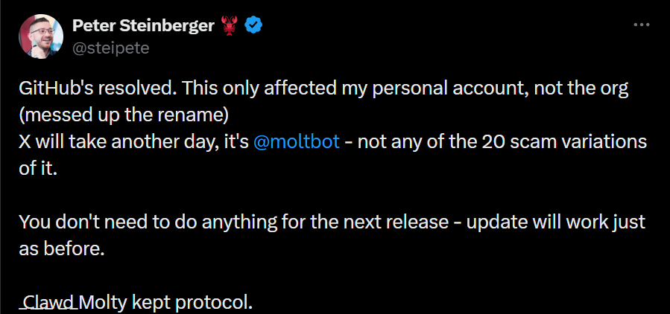
Task: Click the blue verified checkmark badge
Action: coord(253,26)
